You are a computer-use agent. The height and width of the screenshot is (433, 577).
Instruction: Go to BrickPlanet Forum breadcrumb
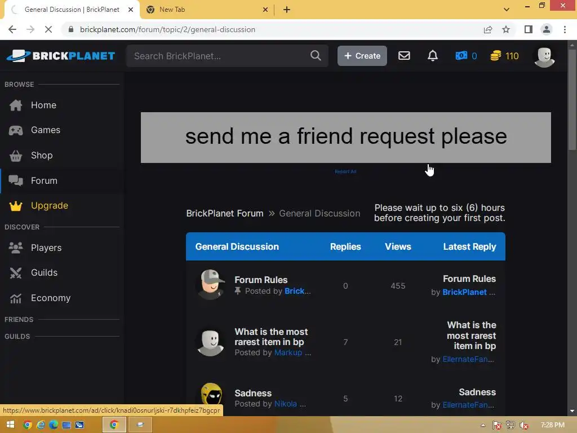click(225, 213)
